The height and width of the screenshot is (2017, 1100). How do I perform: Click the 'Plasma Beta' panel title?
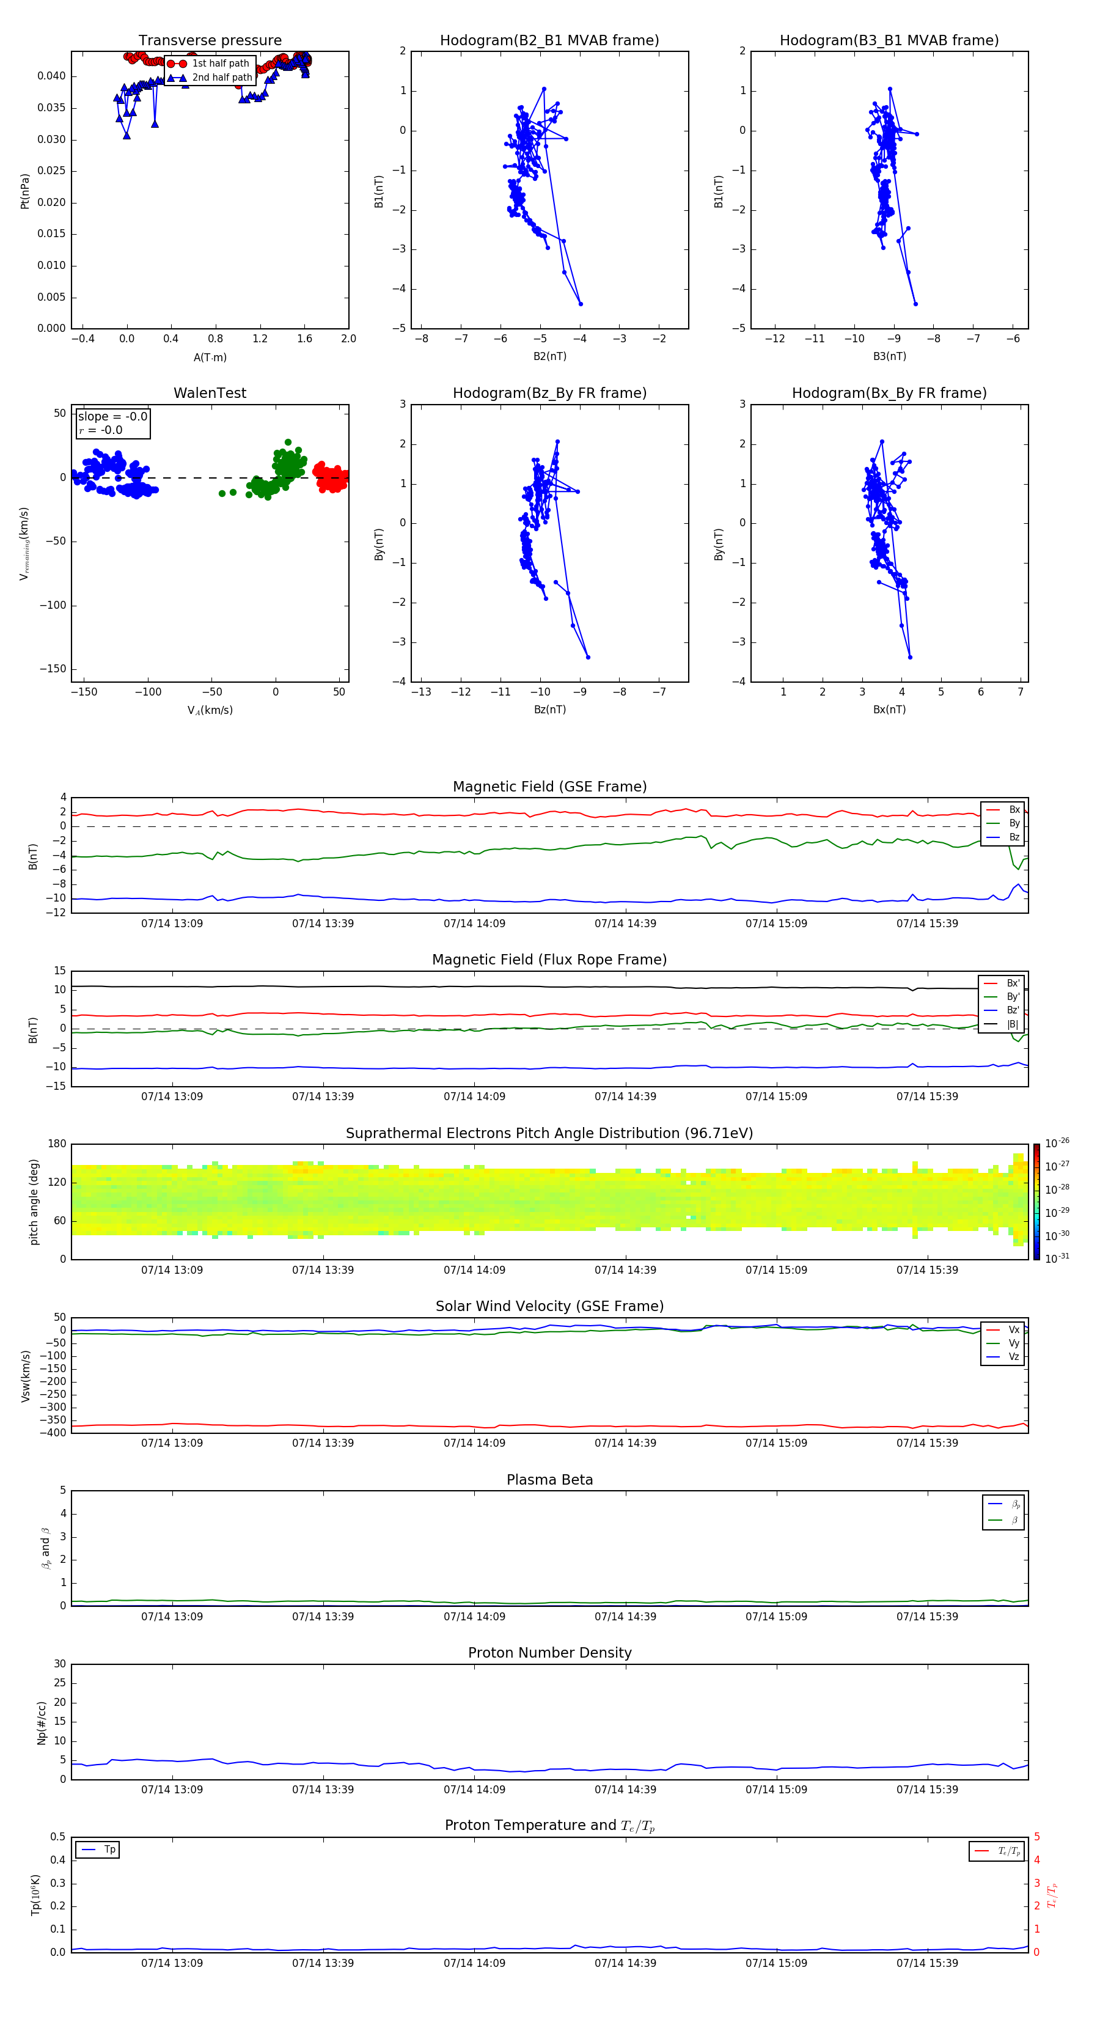[549, 1480]
